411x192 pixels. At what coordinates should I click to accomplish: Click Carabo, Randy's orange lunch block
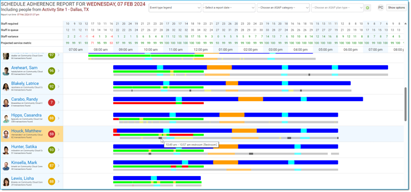[x=251, y=99]
